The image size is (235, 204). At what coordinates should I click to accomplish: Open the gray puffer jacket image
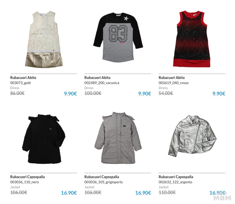118,138
